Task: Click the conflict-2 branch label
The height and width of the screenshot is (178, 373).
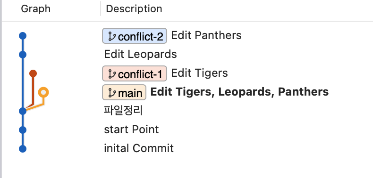Action: (135, 36)
